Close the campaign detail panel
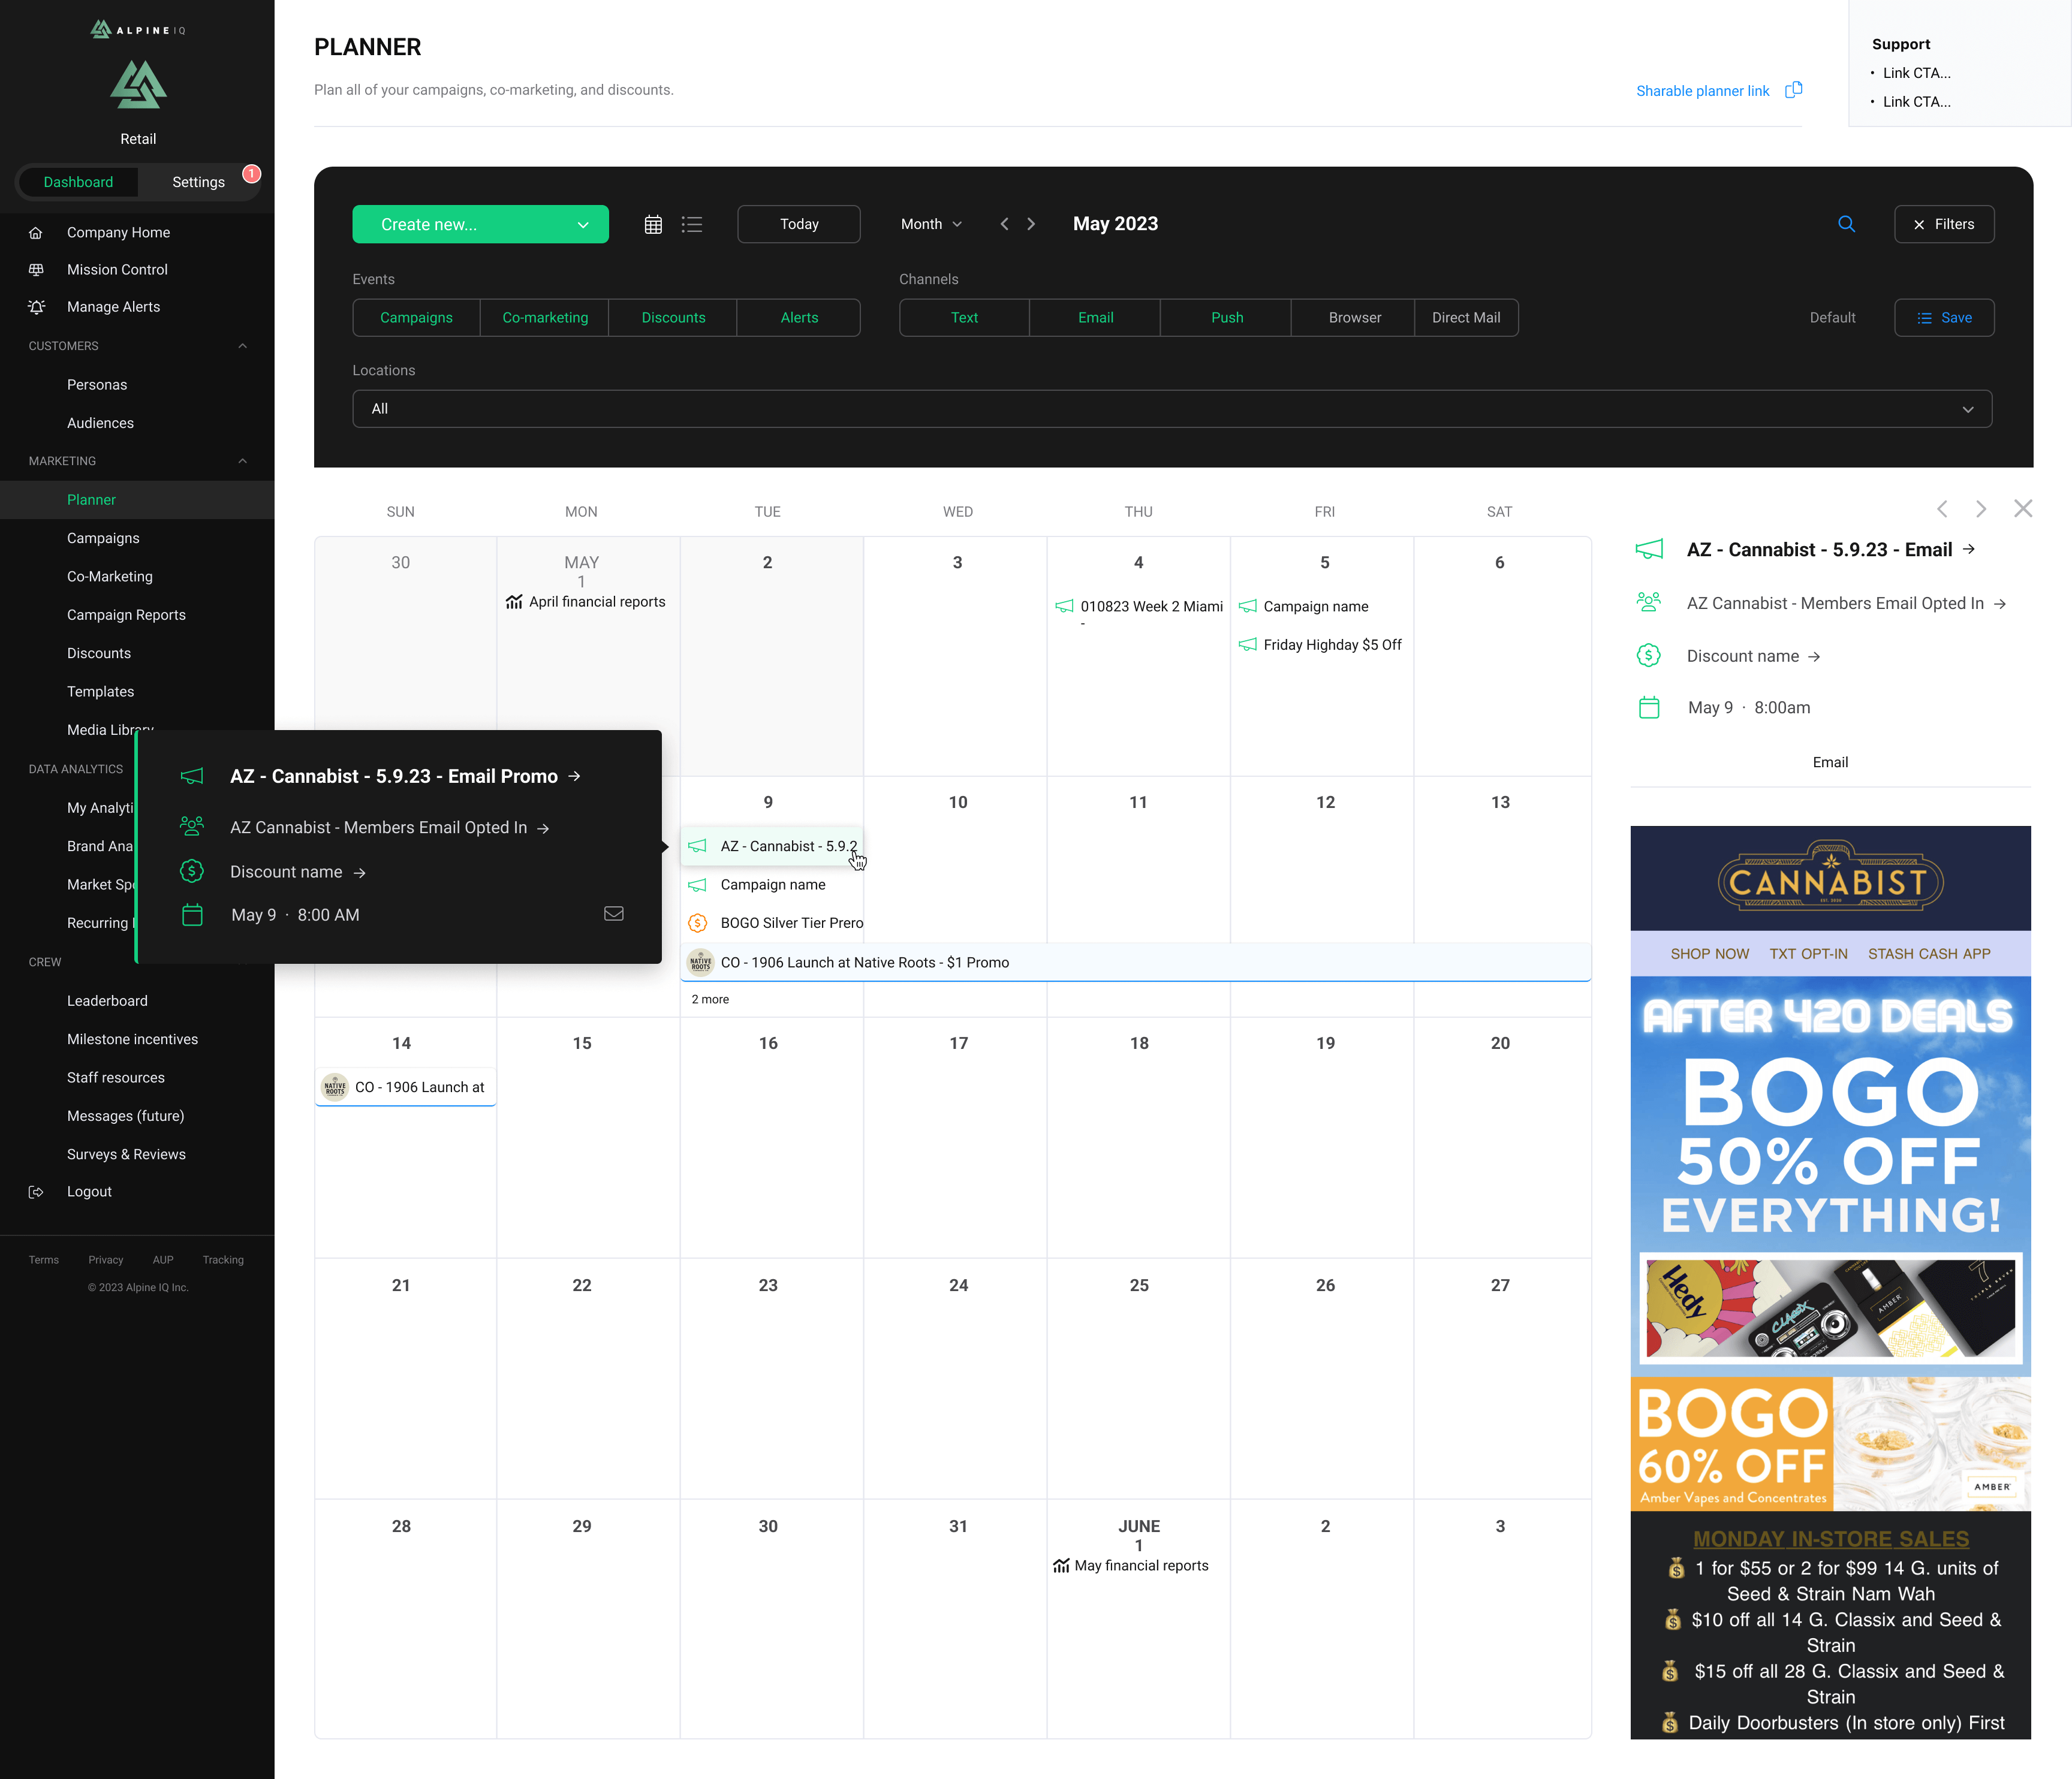 pos(2023,509)
